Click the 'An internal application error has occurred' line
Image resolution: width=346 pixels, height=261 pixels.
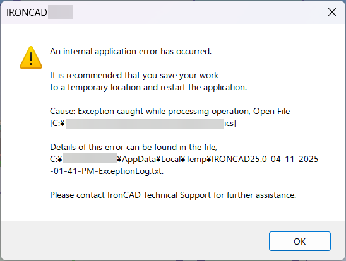tap(131, 51)
